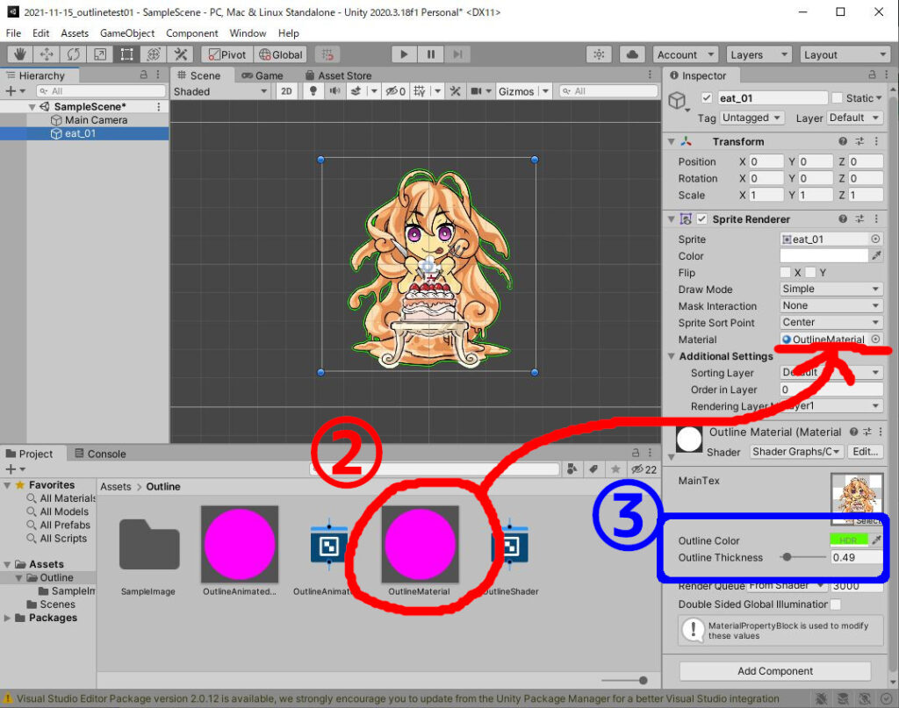Open Sprite Renderer help icon

[x=843, y=218]
